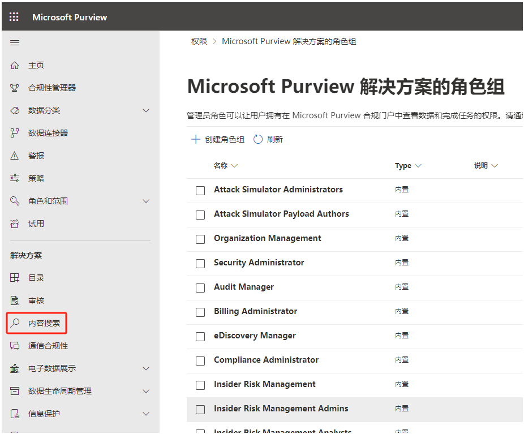
Task: Select Attack Simulator Payload Authors checkbox
Action: point(200,215)
